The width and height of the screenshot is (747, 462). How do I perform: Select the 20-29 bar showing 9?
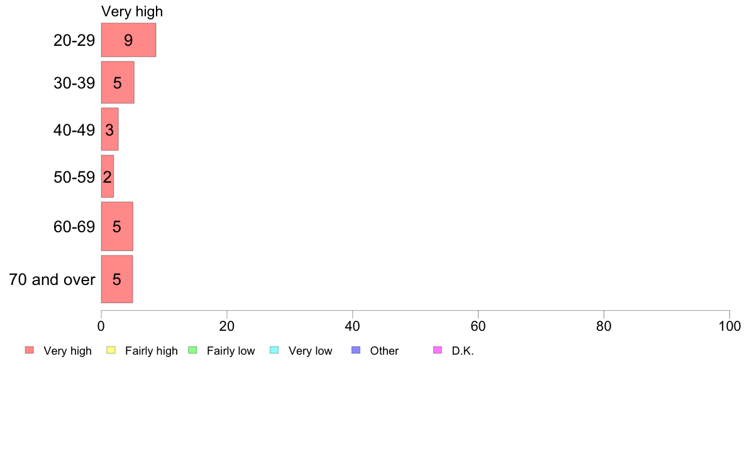point(129,40)
